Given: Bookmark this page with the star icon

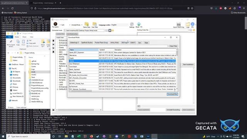Looking at the screenshot, I should (192, 8).
